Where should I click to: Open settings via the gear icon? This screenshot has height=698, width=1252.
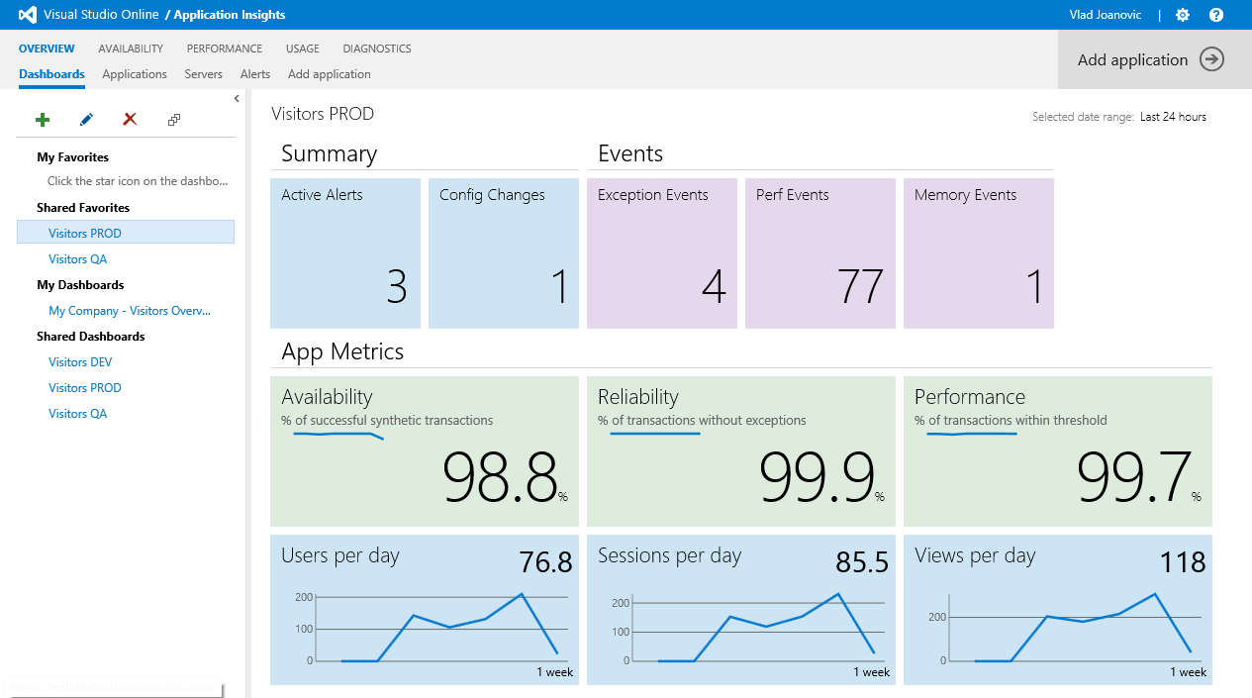pyautogui.click(x=1182, y=15)
